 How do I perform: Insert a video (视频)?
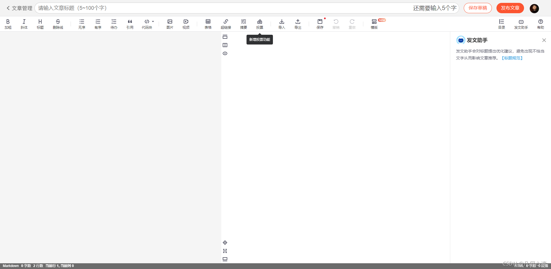(186, 24)
